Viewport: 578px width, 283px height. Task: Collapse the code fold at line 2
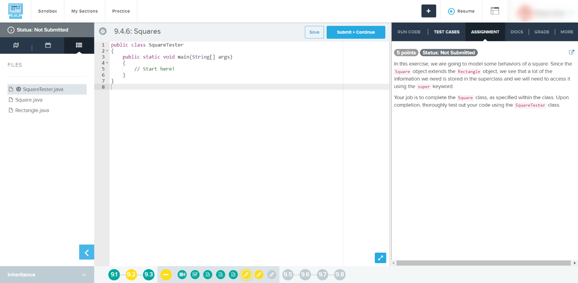click(107, 51)
